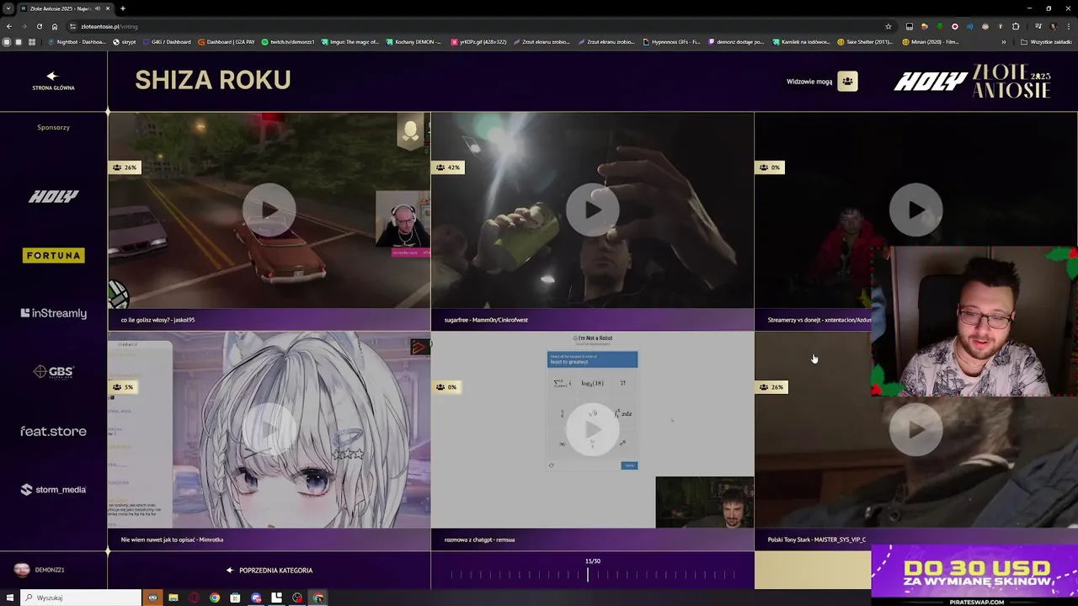Open the tab search dropdown arrow
1078x606 pixels.
(x=8, y=8)
